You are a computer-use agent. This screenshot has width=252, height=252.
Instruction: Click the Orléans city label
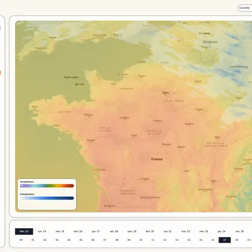(157, 120)
